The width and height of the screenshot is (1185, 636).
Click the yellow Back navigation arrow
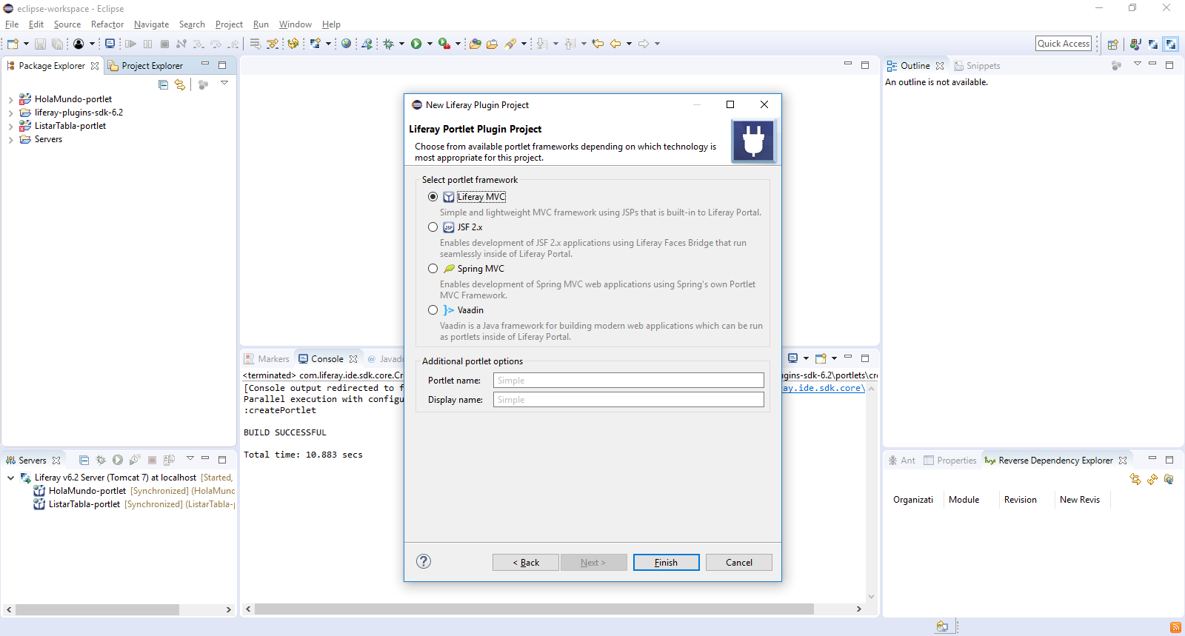point(615,44)
